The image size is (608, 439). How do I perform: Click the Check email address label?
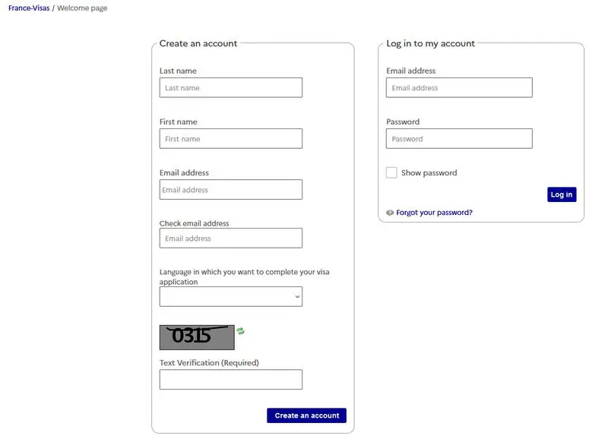(x=194, y=224)
